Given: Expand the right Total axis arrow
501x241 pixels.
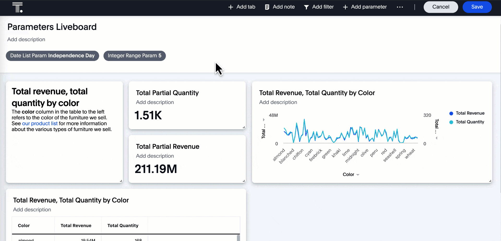Looking at the screenshot, I should 437,138.
